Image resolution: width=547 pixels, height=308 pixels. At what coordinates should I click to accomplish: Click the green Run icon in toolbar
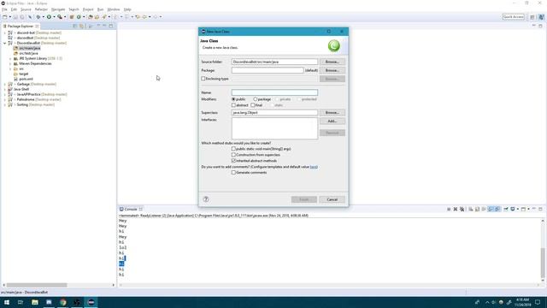click(x=49, y=17)
